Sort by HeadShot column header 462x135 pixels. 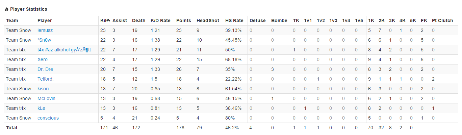(x=208, y=20)
